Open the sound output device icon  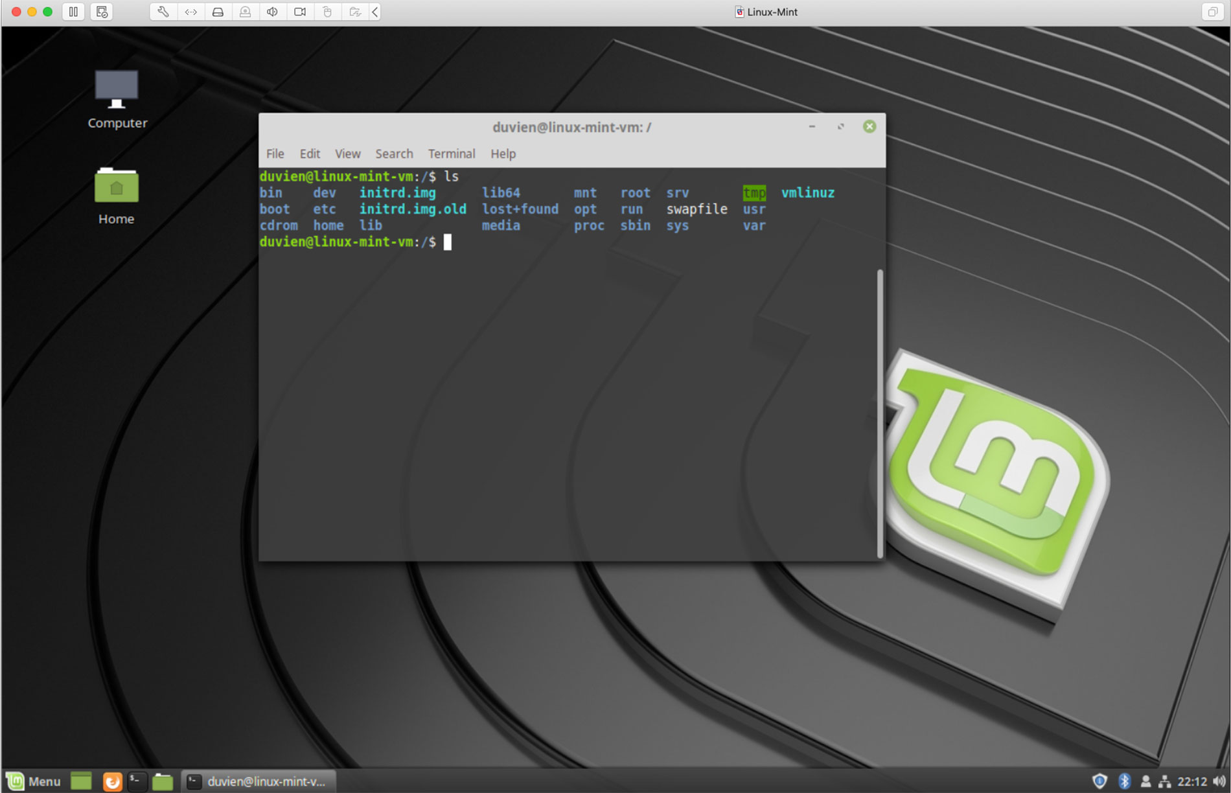pyautogui.click(x=272, y=12)
